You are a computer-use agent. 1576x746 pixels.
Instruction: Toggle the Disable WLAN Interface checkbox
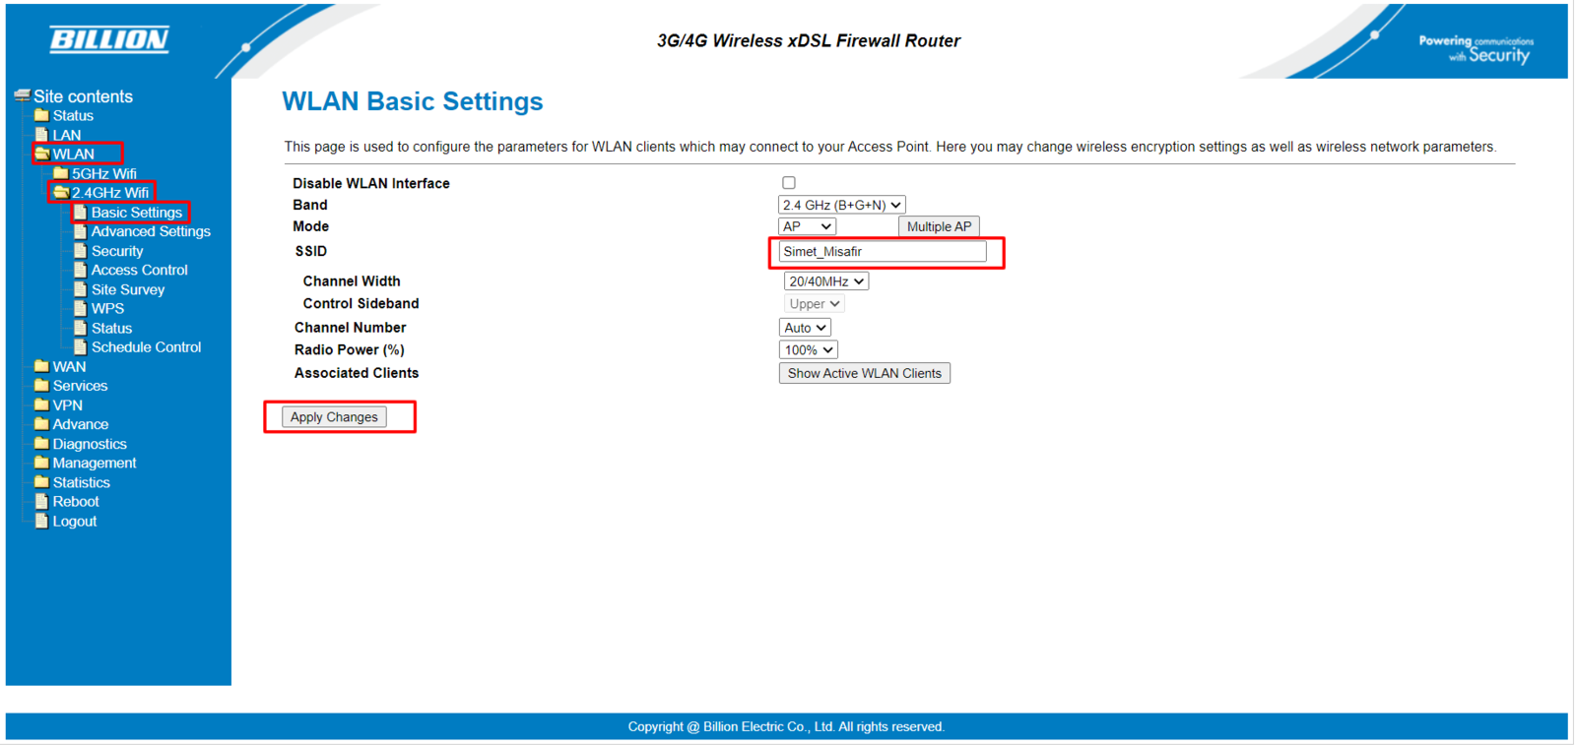tap(789, 183)
